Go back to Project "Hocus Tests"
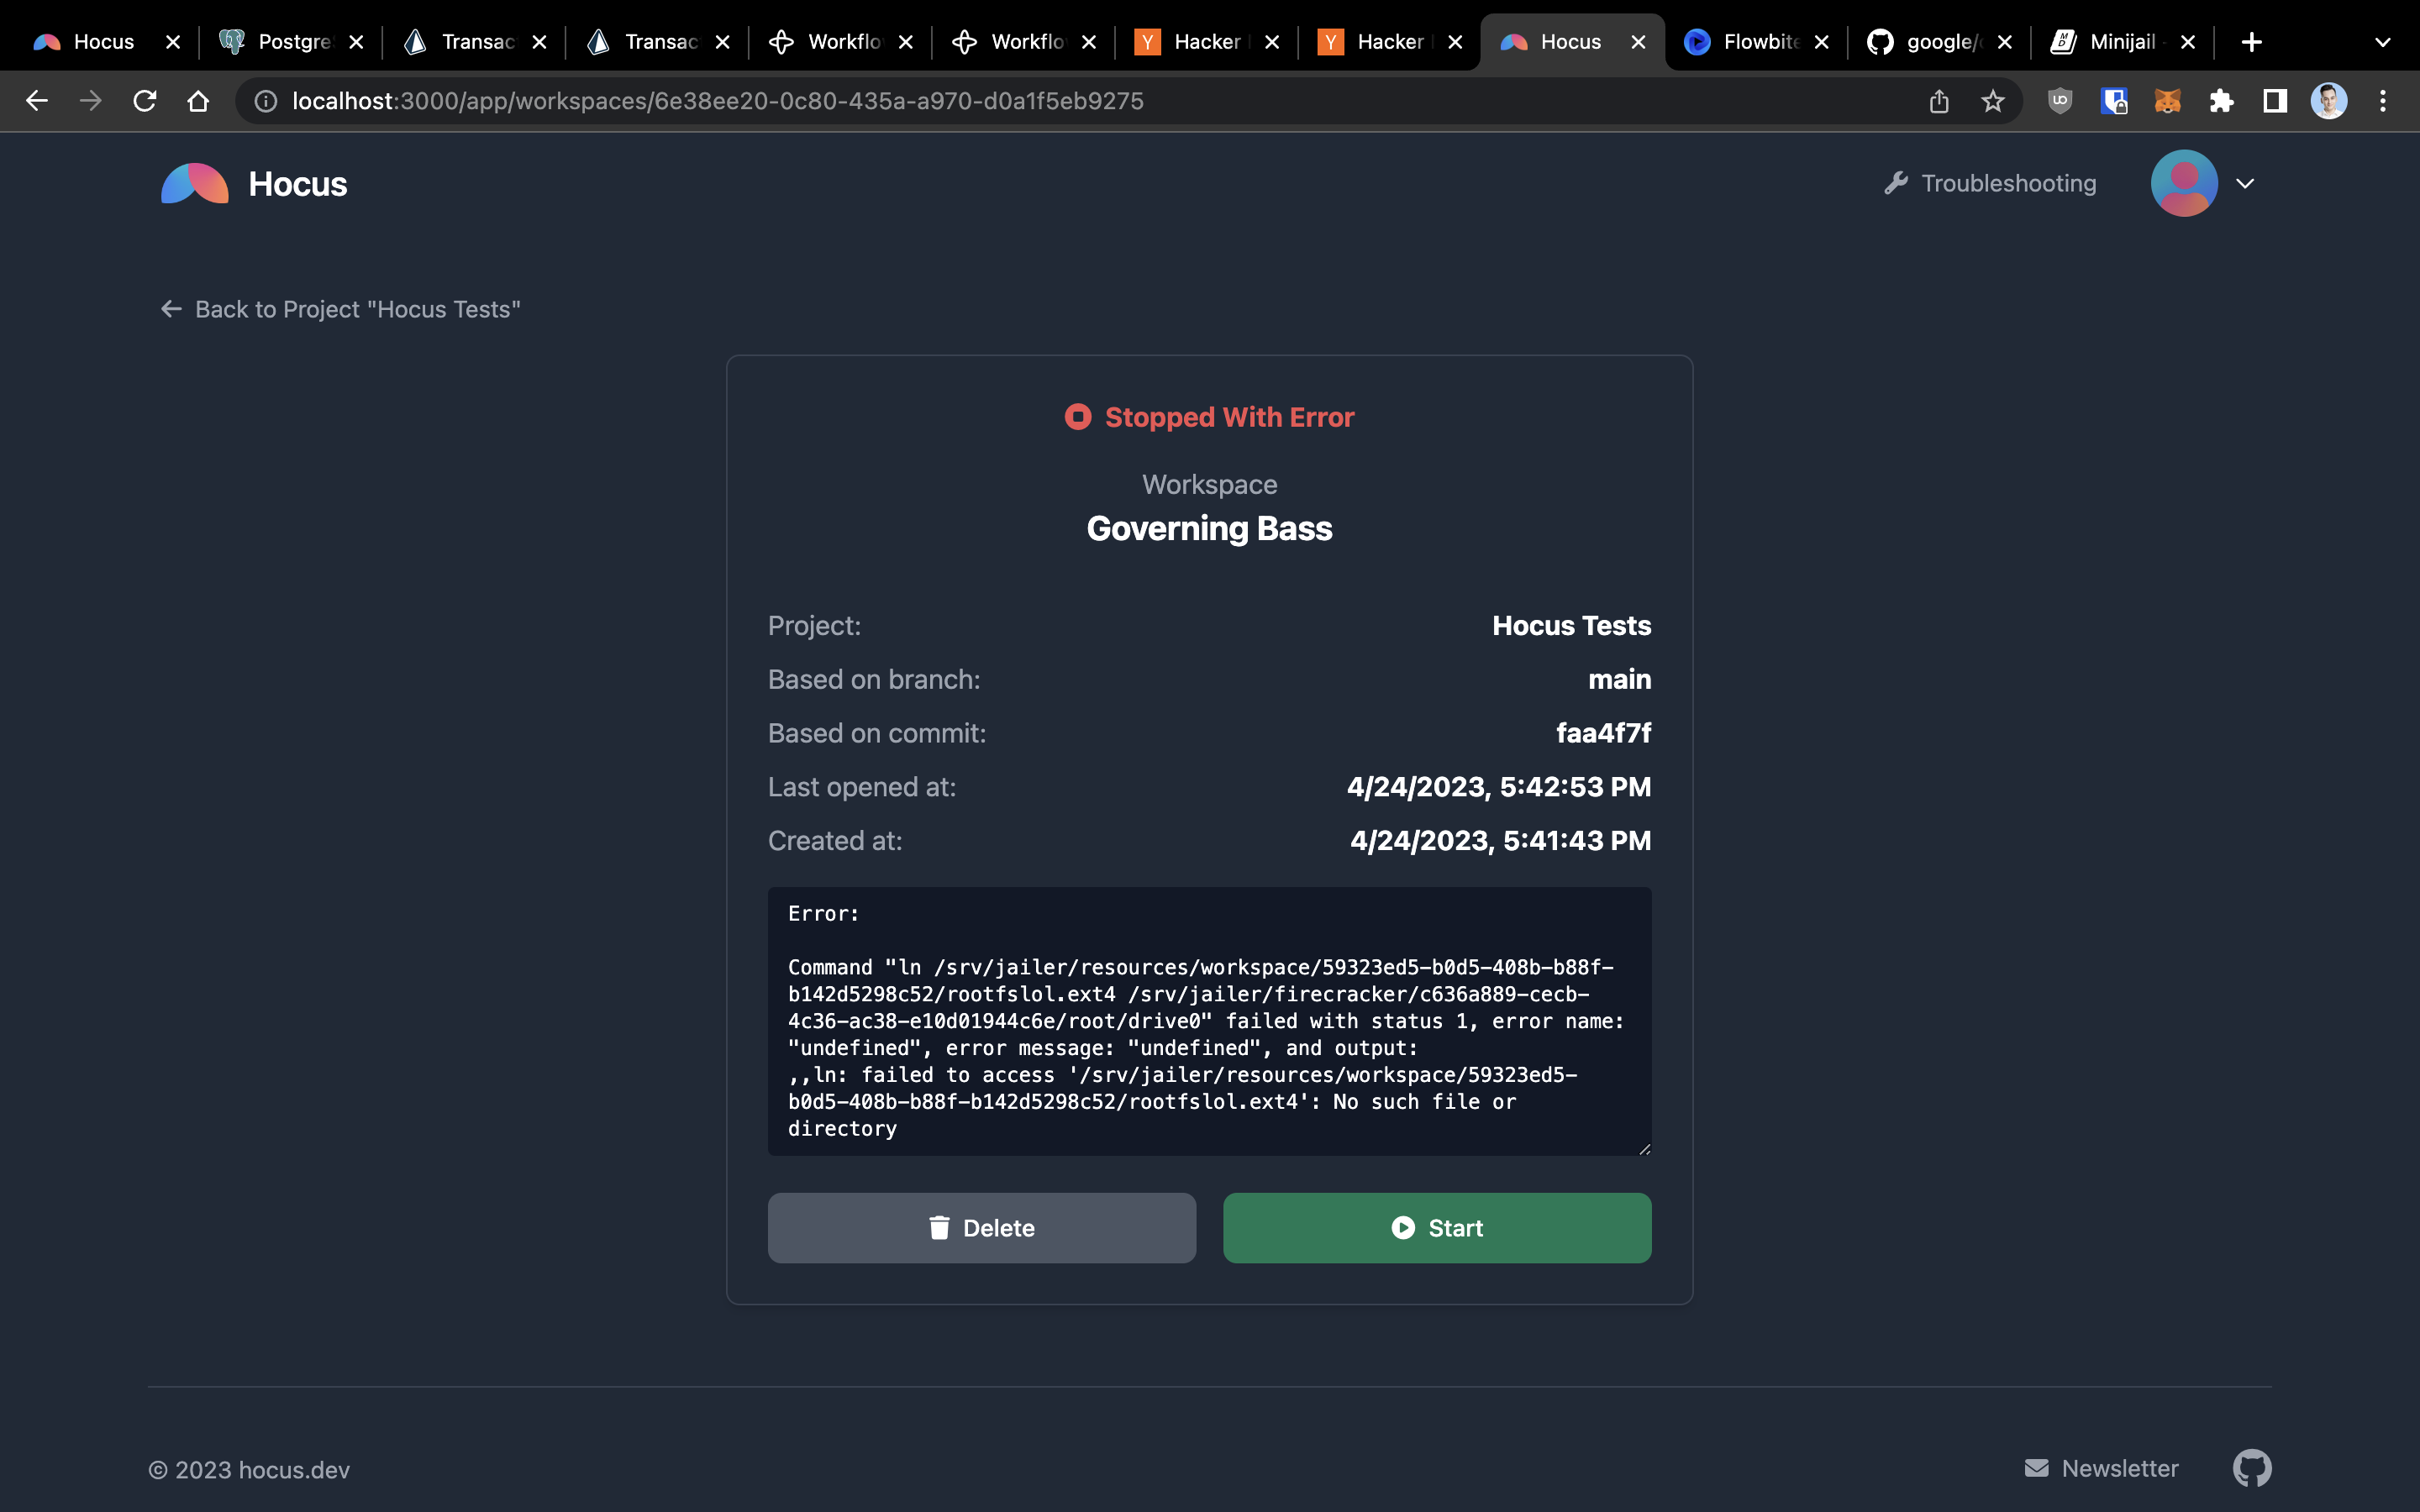This screenshot has width=2420, height=1512. (x=341, y=309)
